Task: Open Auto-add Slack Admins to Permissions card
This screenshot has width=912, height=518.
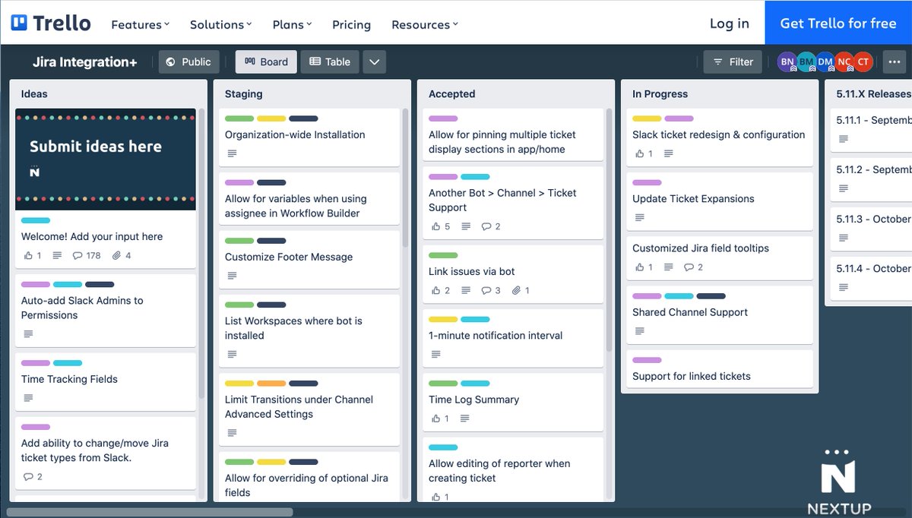Action: 106,310
